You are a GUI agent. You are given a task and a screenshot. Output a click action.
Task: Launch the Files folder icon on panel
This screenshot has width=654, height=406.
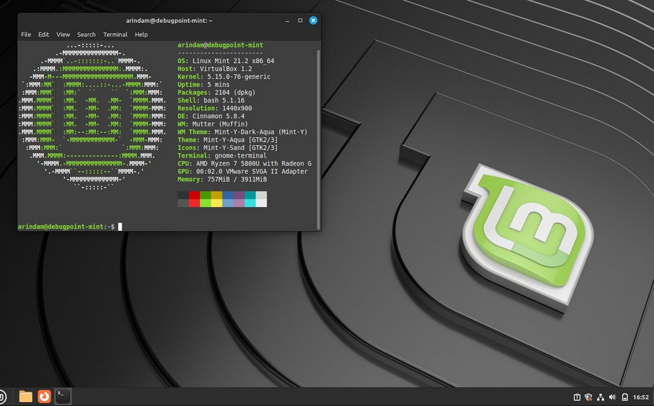pos(25,396)
